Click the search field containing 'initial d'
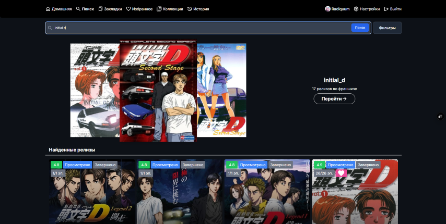 coord(198,28)
